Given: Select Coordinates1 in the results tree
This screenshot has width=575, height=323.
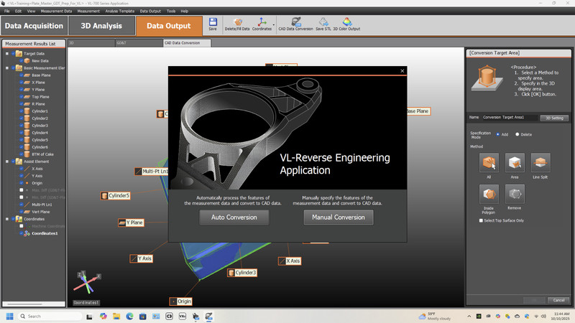Looking at the screenshot, I should pos(45,233).
